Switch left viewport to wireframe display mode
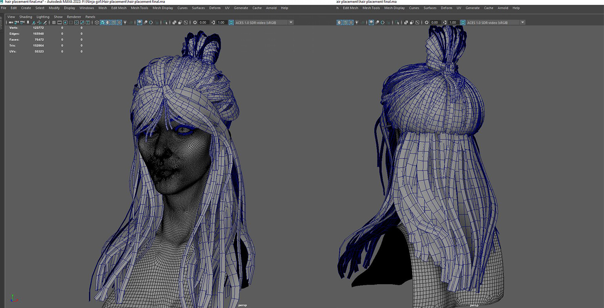 [97, 22]
